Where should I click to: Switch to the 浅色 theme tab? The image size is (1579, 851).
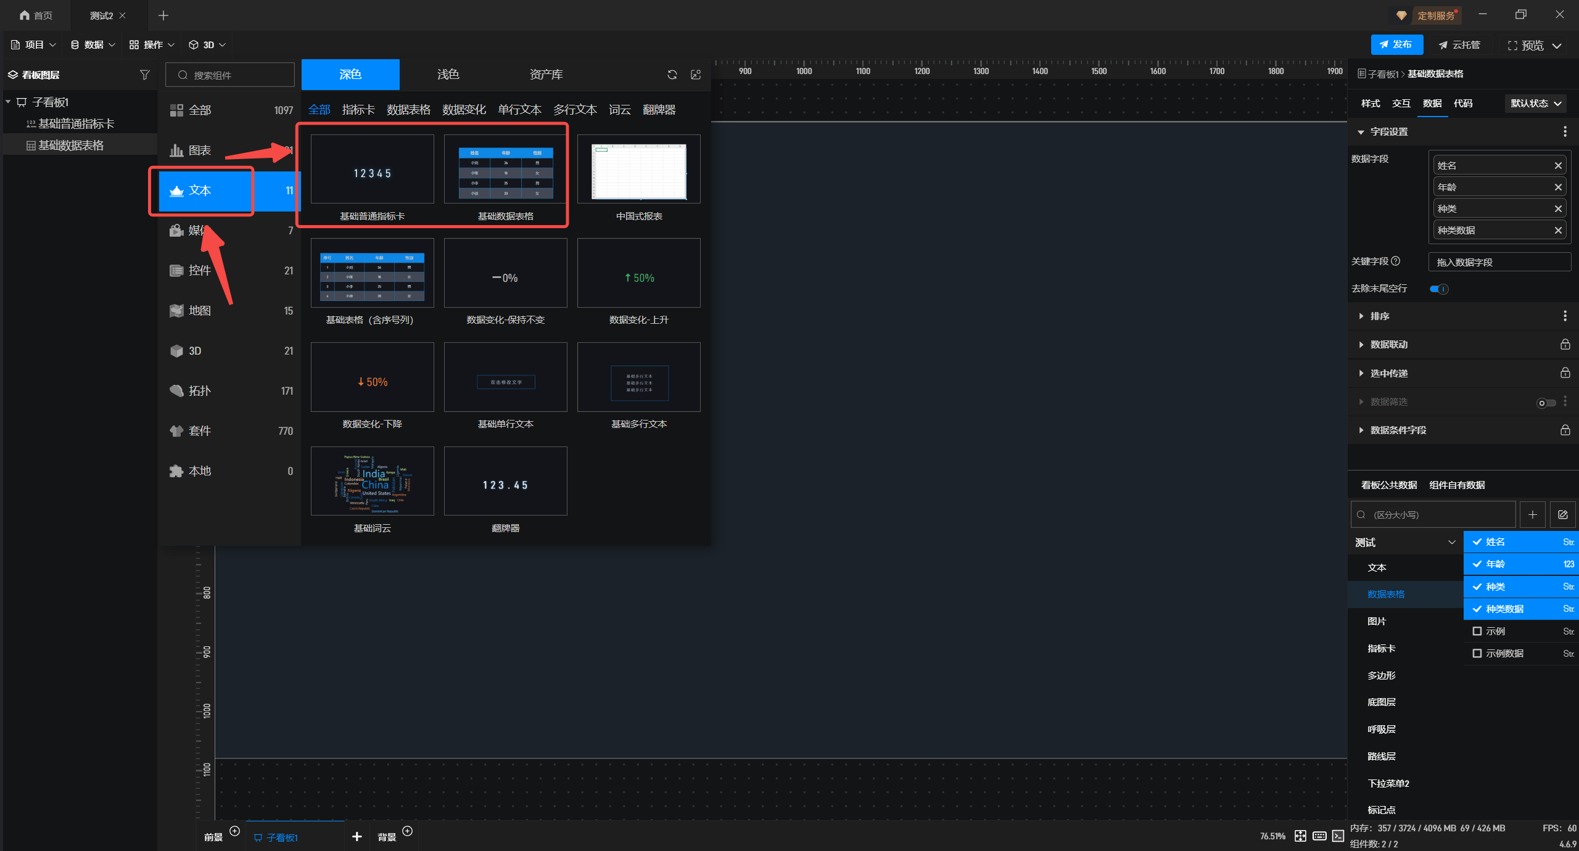point(448,75)
